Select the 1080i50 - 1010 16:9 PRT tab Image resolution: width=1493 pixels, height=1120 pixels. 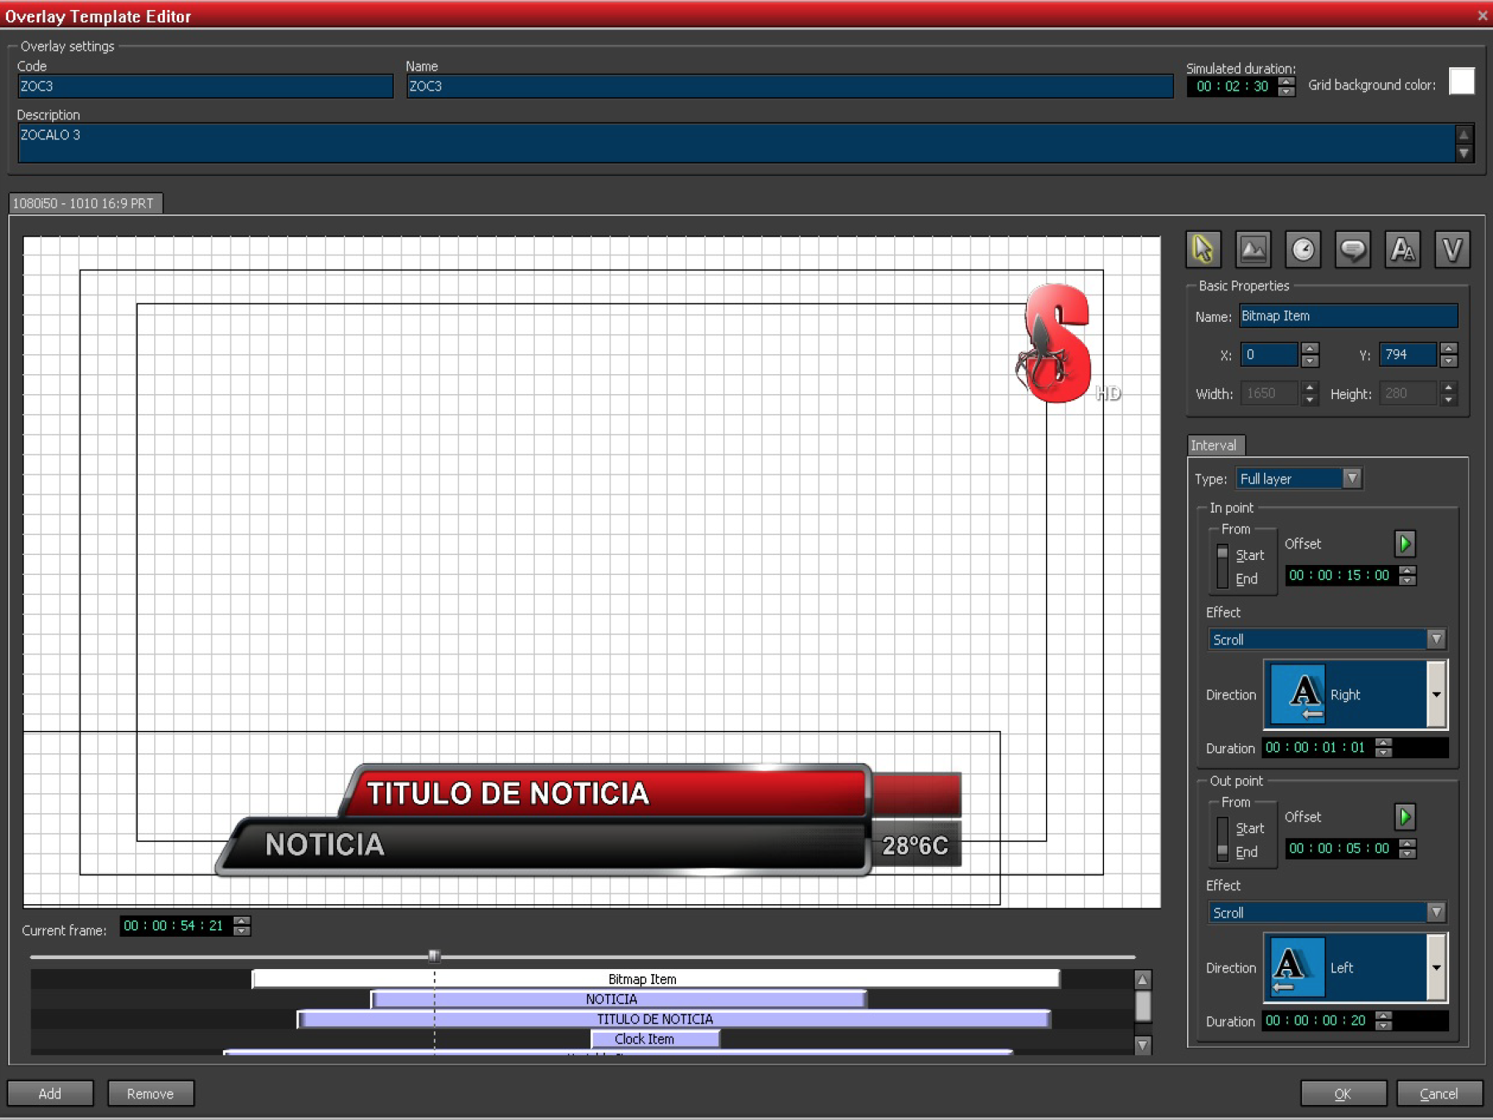pyautogui.click(x=84, y=203)
